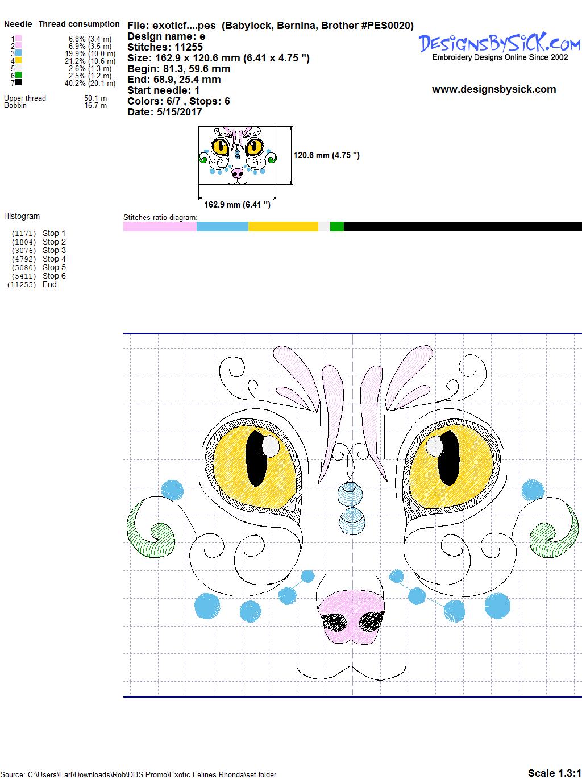Open the www.designsbysick.com link
The height and width of the screenshot is (779, 582).
click(493, 89)
